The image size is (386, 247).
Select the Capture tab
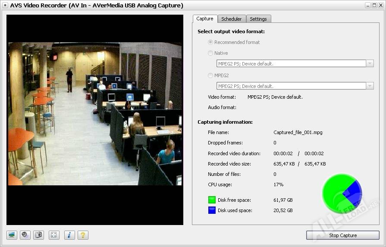tap(205, 19)
